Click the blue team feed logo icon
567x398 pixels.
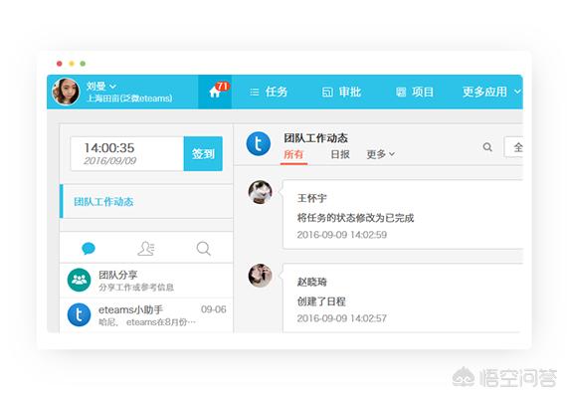259,143
